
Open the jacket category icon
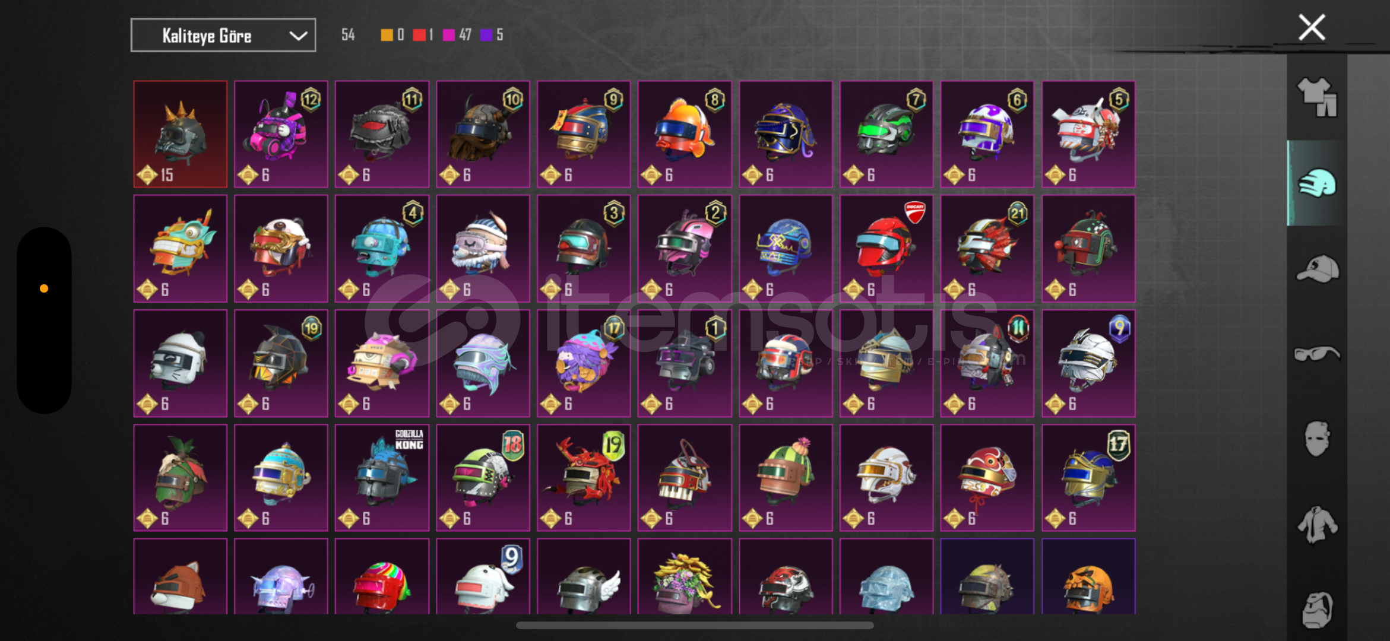click(x=1317, y=525)
